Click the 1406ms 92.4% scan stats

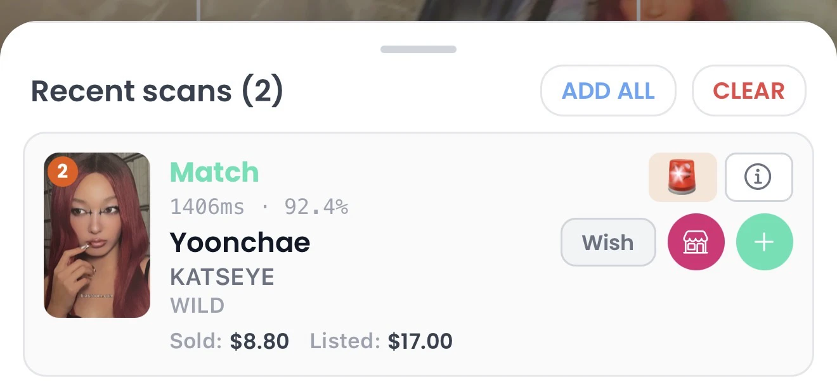pyautogui.click(x=259, y=207)
